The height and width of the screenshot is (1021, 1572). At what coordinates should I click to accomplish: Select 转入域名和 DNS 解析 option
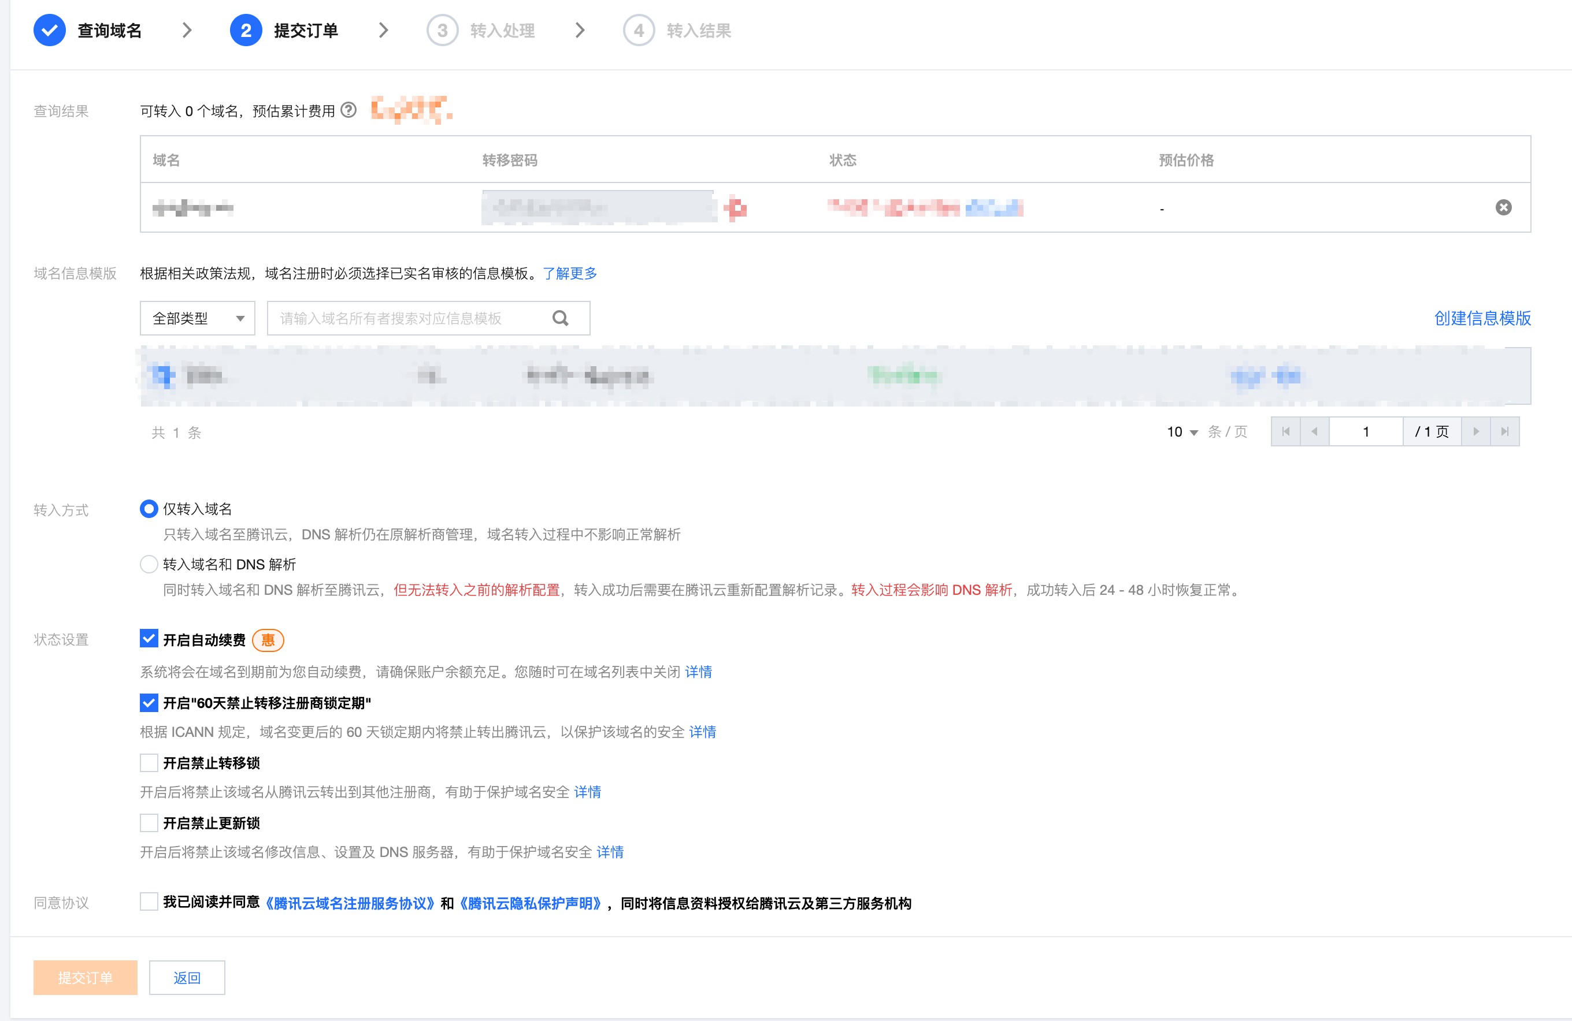click(149, 564)
